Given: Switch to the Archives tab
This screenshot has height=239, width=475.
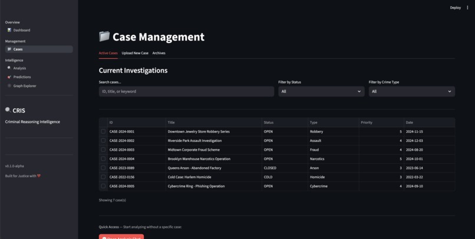Looking at the screenshot, I should (159, 53).
